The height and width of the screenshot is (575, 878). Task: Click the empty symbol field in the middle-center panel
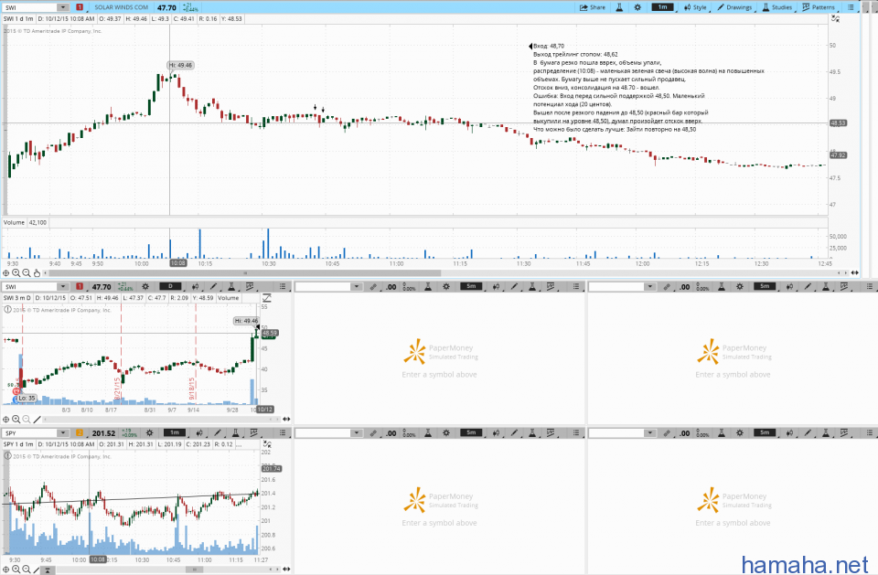click(323, 287)
